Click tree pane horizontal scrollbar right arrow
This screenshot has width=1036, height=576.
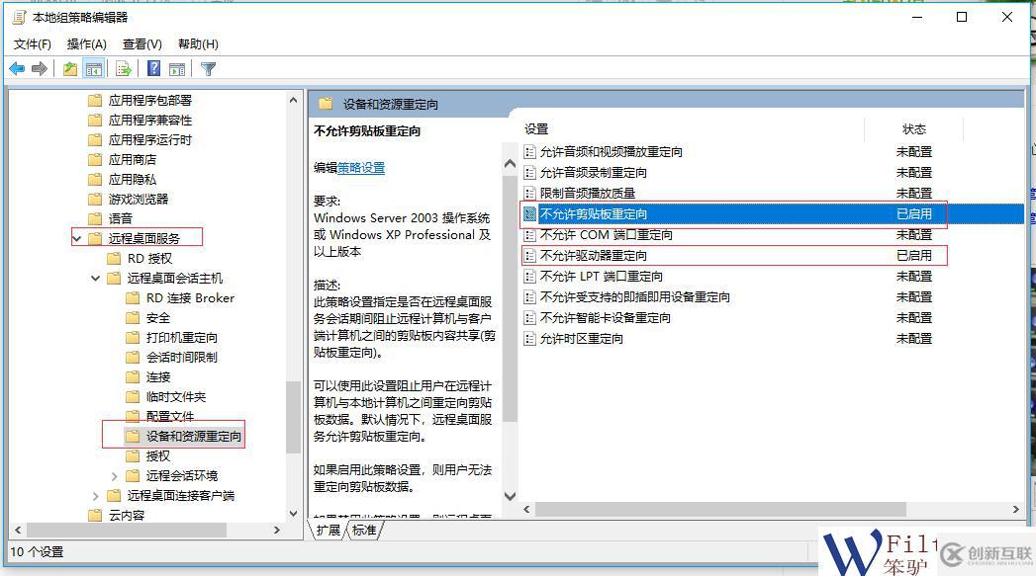coord(277,530)
